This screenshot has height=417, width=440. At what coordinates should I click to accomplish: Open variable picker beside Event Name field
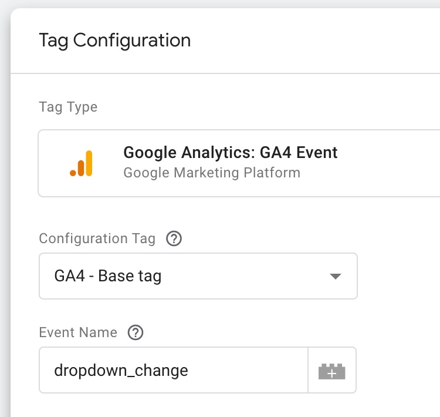click(332, 370)
